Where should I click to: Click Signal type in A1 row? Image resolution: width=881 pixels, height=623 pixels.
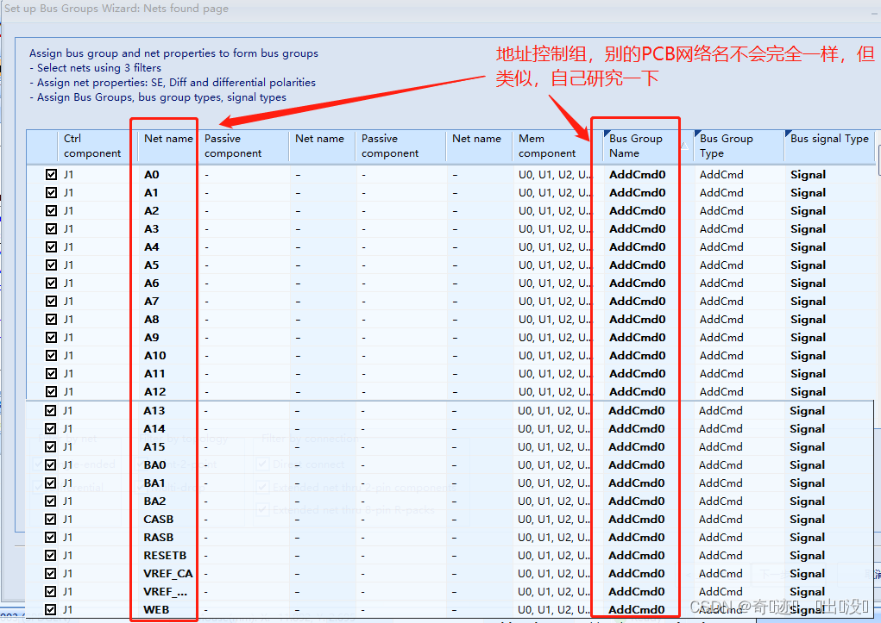pos(808,193)
